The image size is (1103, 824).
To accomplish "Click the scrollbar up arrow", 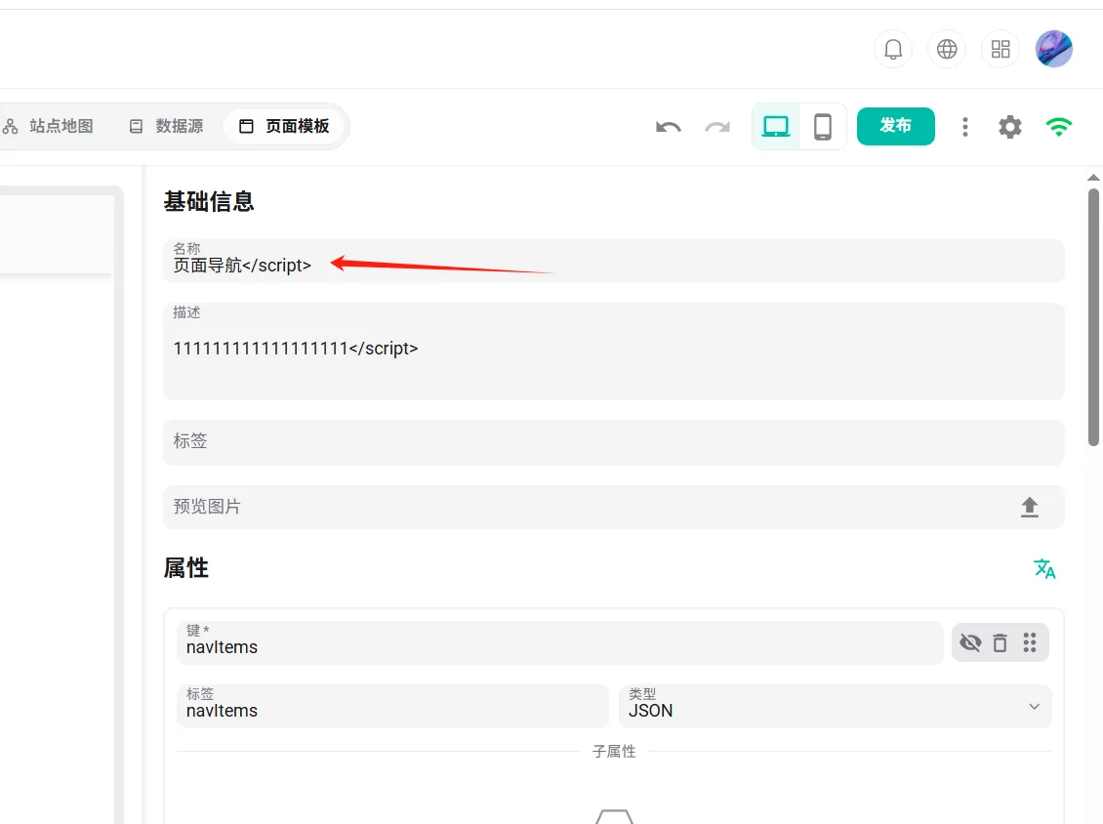I will click(1093, 178).
